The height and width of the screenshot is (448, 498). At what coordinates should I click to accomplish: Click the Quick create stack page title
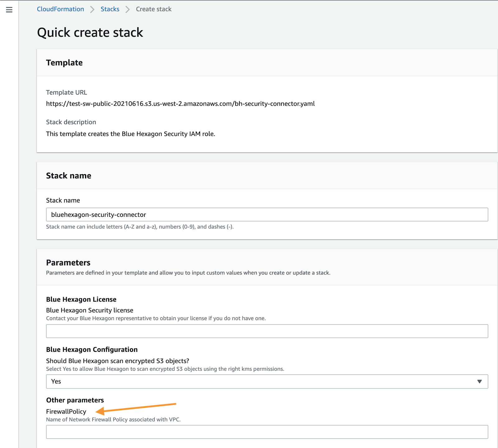(x=90, y=32)
